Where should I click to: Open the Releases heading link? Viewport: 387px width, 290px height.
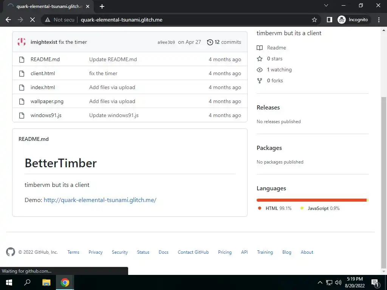pos(268,108)
